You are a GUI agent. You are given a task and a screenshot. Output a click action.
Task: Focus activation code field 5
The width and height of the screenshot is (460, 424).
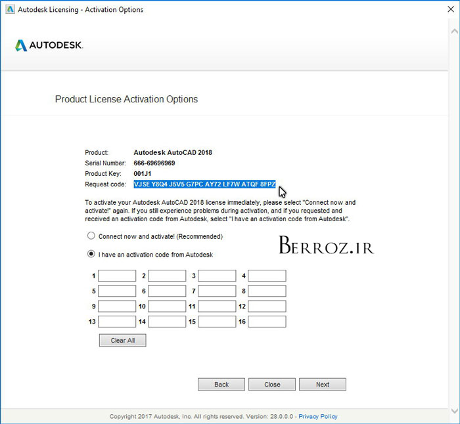pos(117,291)
